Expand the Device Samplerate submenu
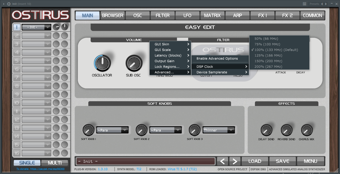The width and height of the screenshot is (340, 174). click(x=220, y=72)
